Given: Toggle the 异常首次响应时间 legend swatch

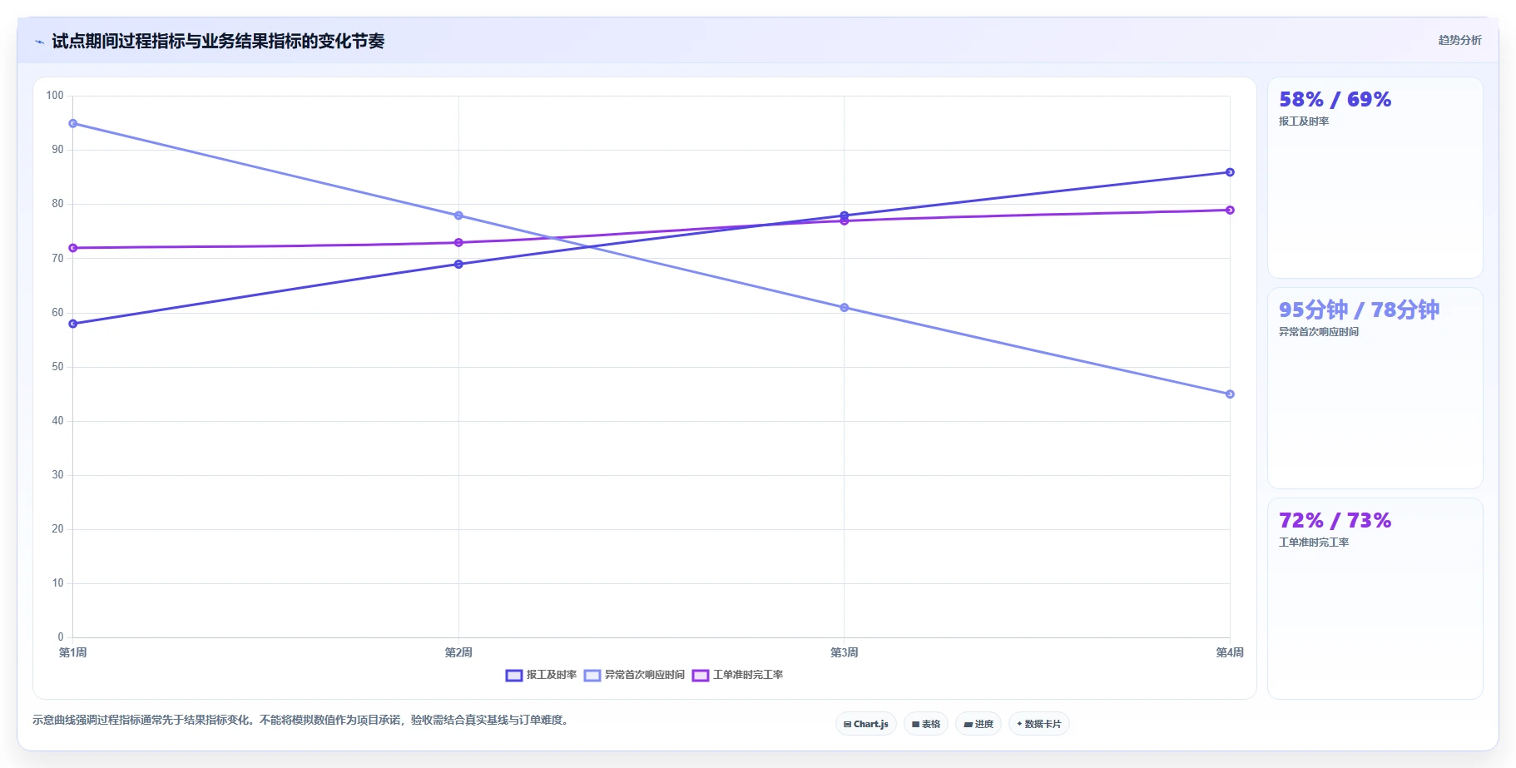Looking at the screenshot, I should (x=592, y=676).
